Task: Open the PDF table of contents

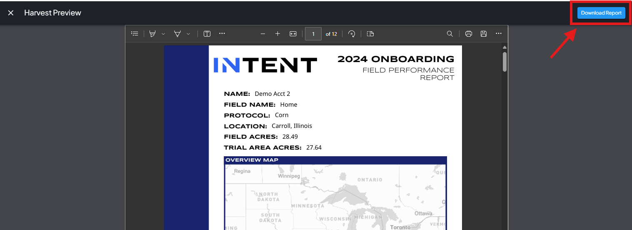Action: coord(135,34)
